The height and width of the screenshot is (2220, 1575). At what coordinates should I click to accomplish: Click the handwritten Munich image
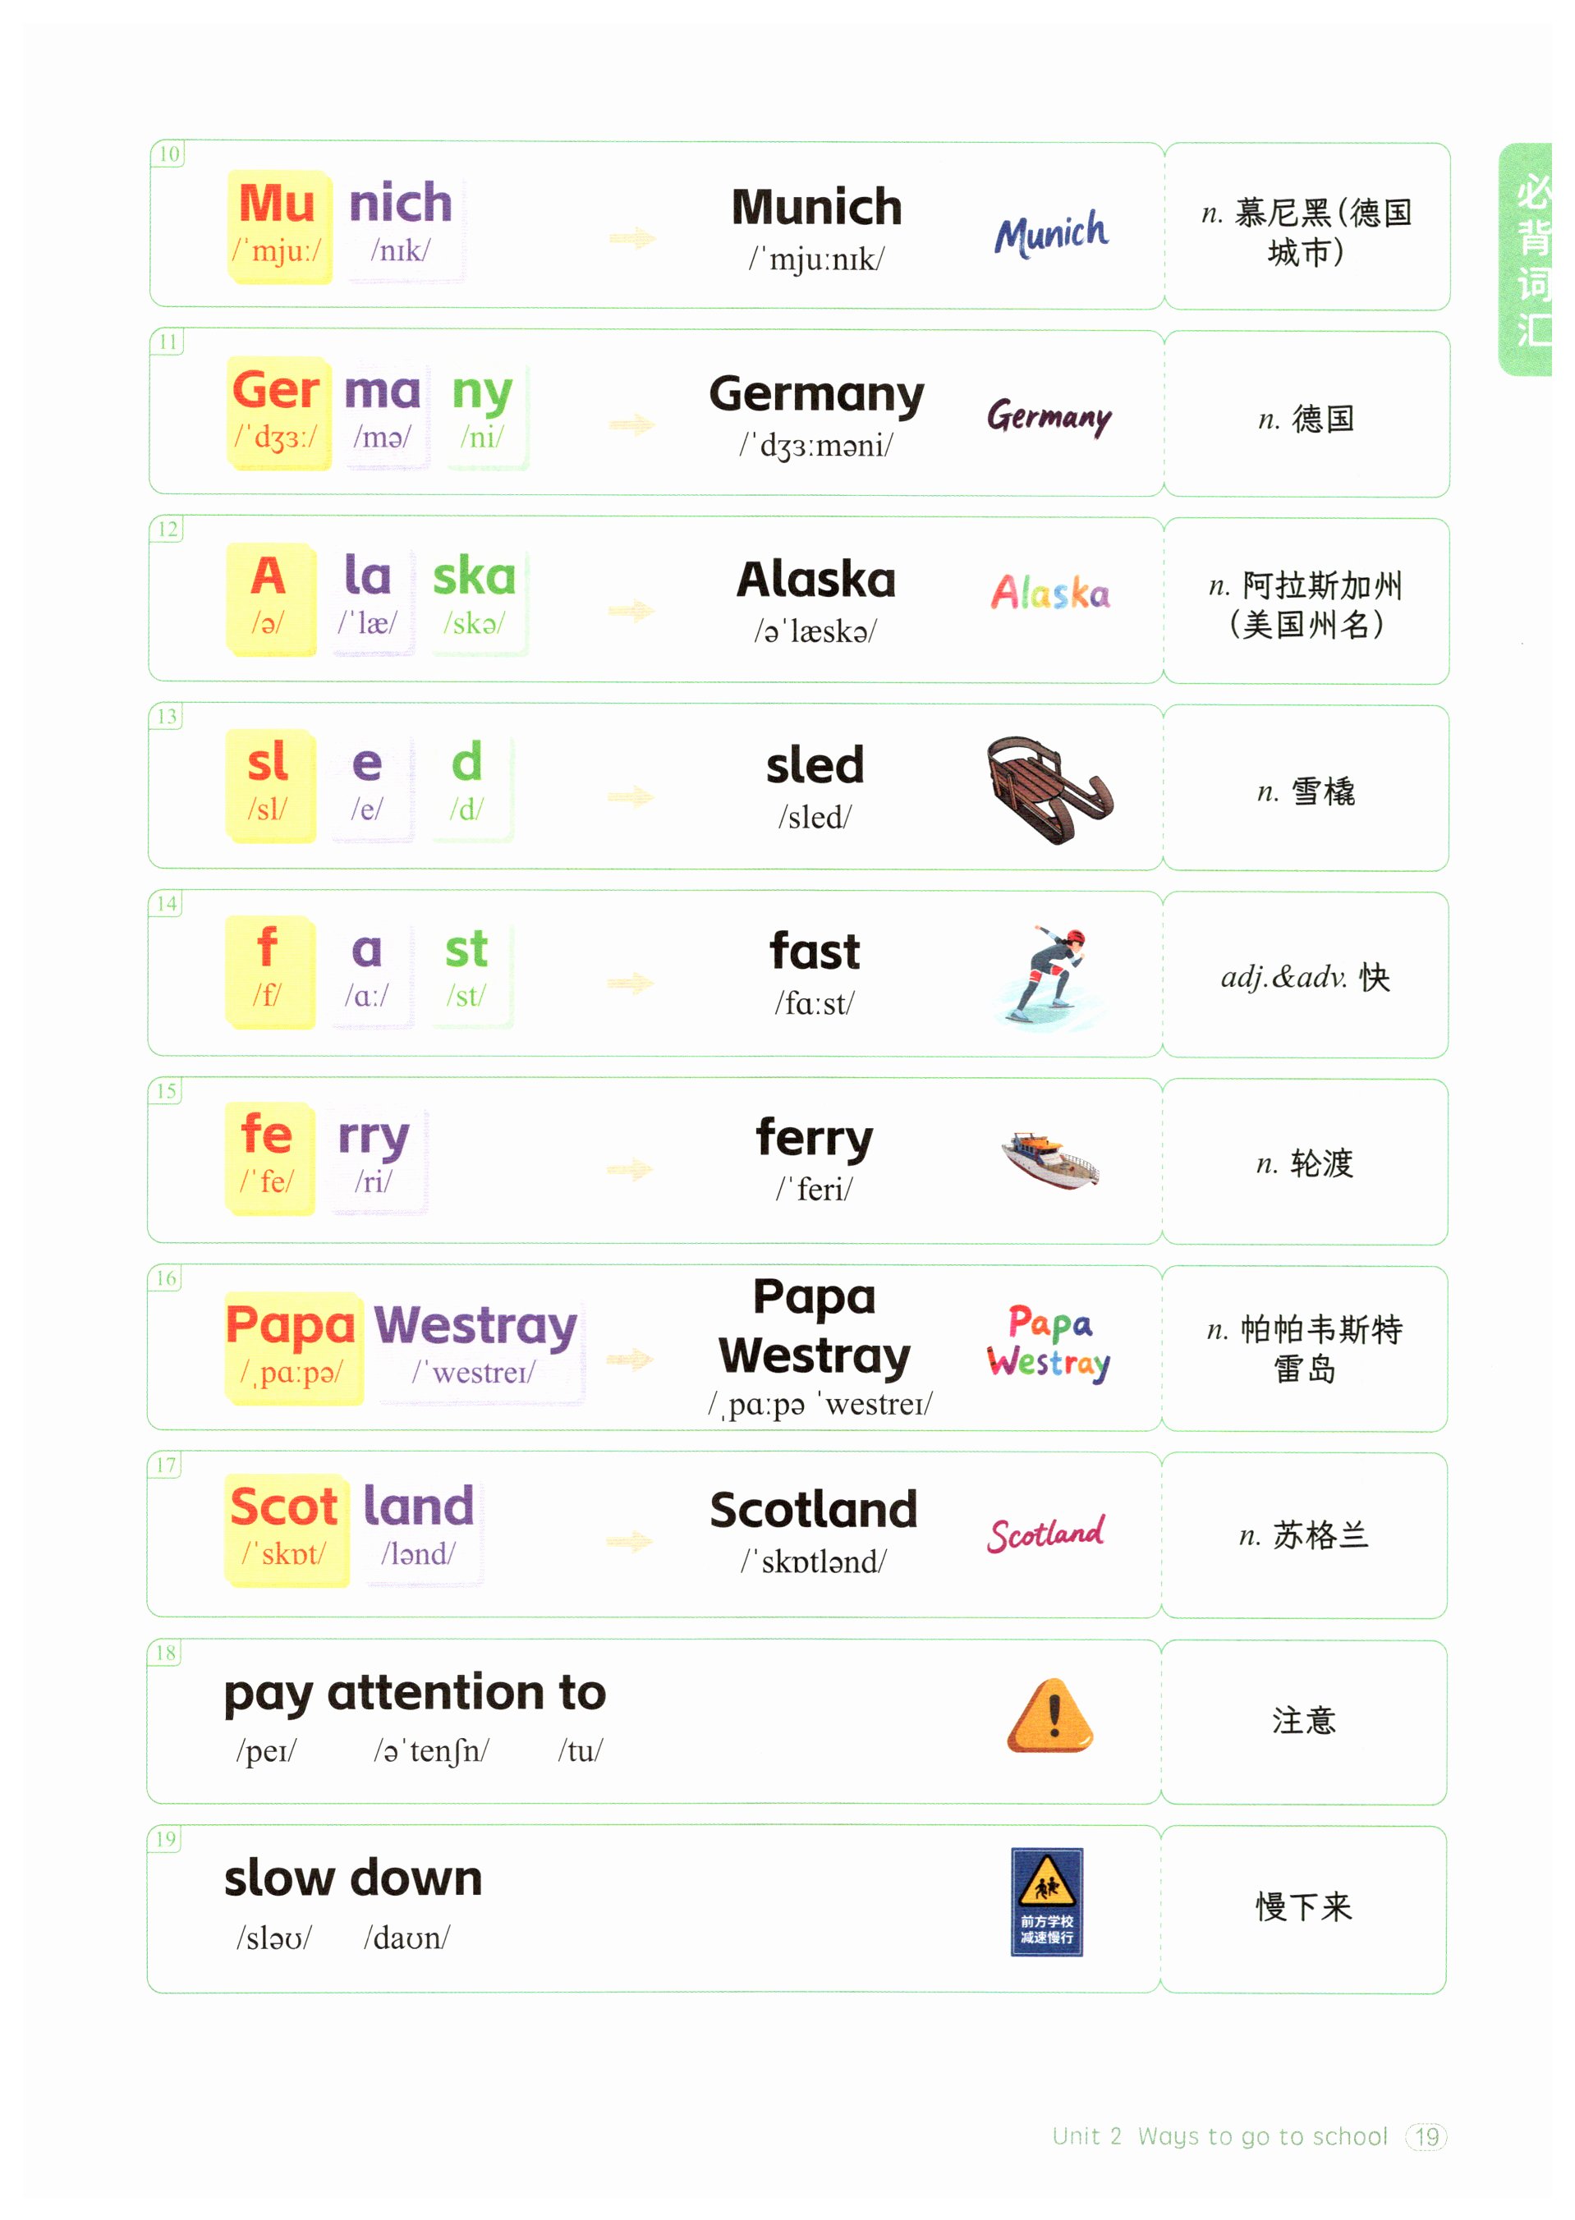[x=1050, y=234]
